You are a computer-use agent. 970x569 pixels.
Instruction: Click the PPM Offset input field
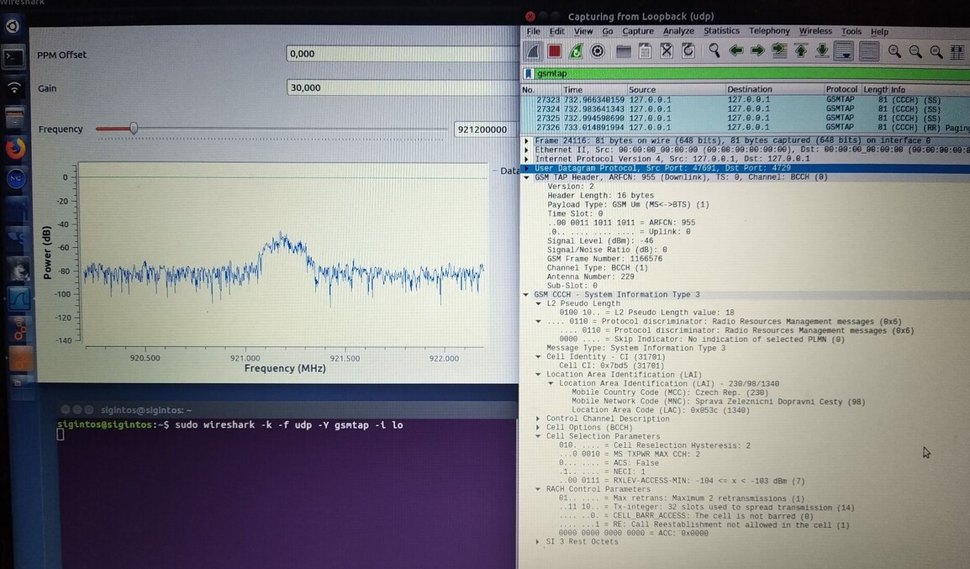pos(403,54)
